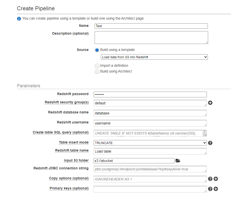
Task: Focus the Description text area
Action: [151, 37]
